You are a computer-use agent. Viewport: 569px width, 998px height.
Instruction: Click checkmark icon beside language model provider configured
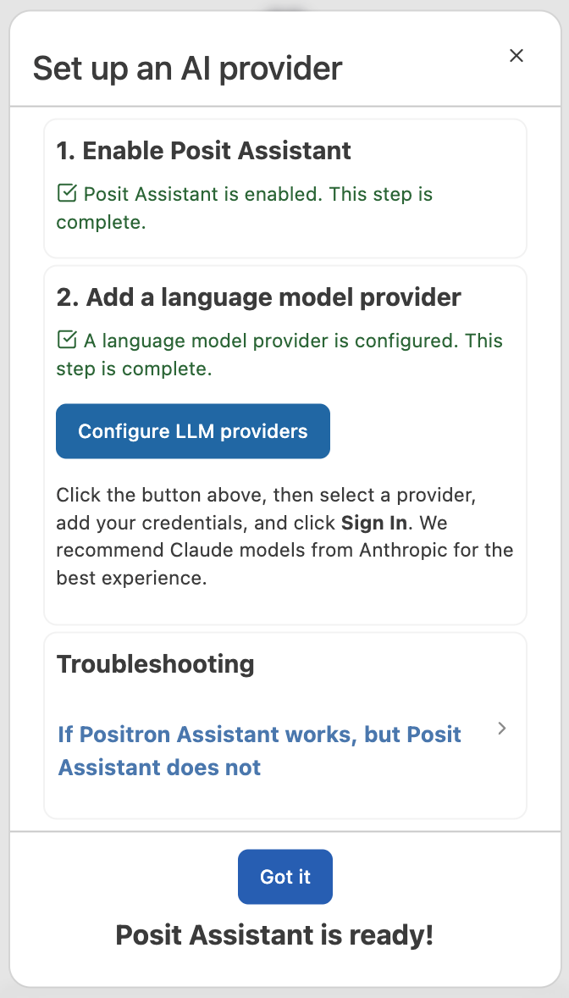pyautogui.click(x=67, y=339)
